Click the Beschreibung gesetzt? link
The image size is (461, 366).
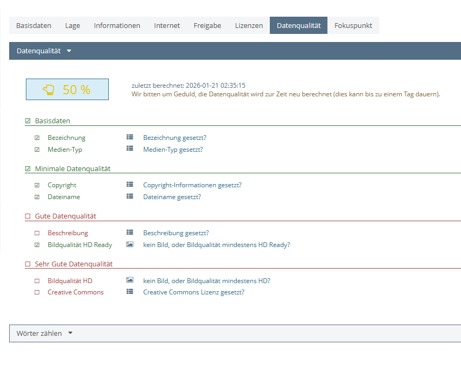point(176,233)
